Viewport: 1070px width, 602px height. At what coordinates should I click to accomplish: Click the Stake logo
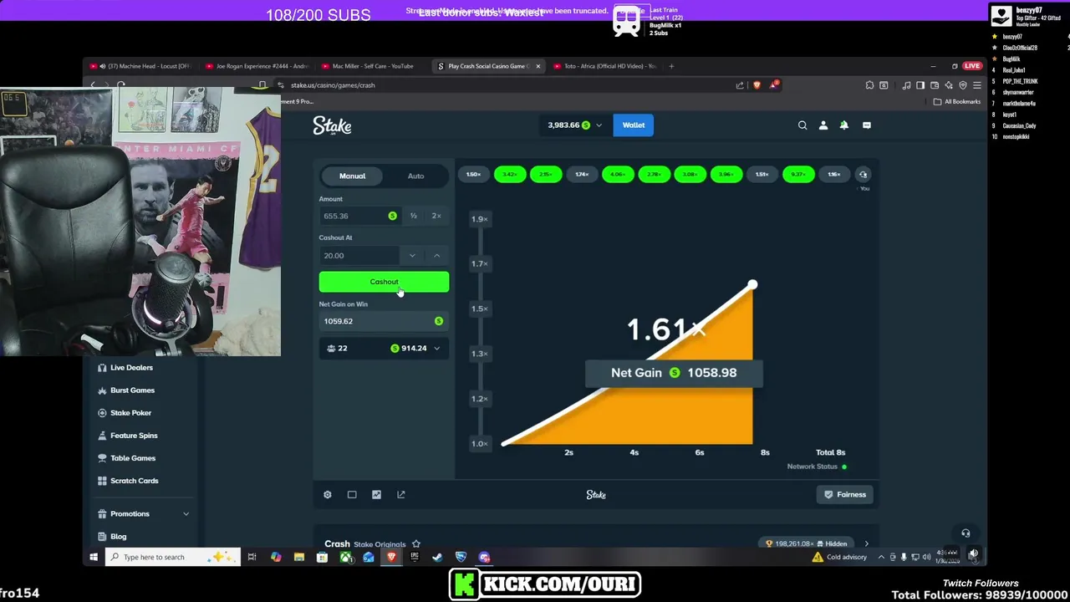tap(332, 125)
